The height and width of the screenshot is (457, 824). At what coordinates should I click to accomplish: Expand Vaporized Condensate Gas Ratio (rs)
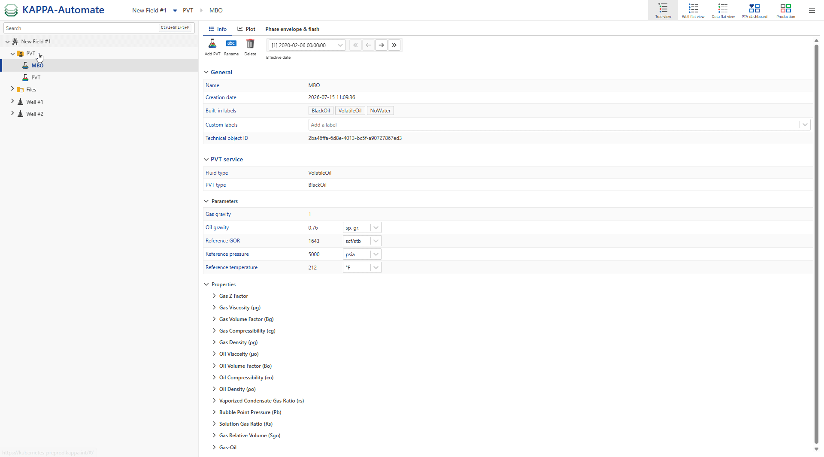pos(214,401)
